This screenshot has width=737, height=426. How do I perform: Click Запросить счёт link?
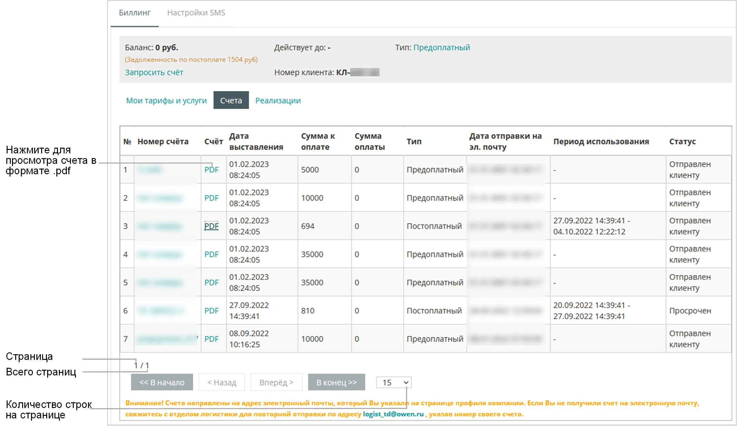click(154, 72)
